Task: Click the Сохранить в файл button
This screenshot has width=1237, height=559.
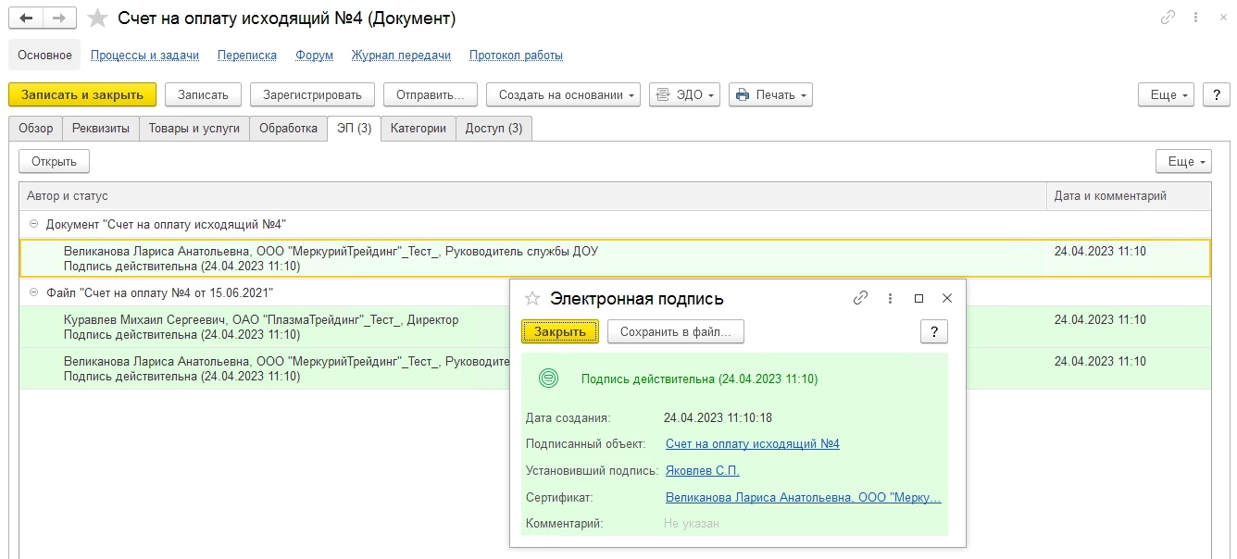Action: coord(675,331)
